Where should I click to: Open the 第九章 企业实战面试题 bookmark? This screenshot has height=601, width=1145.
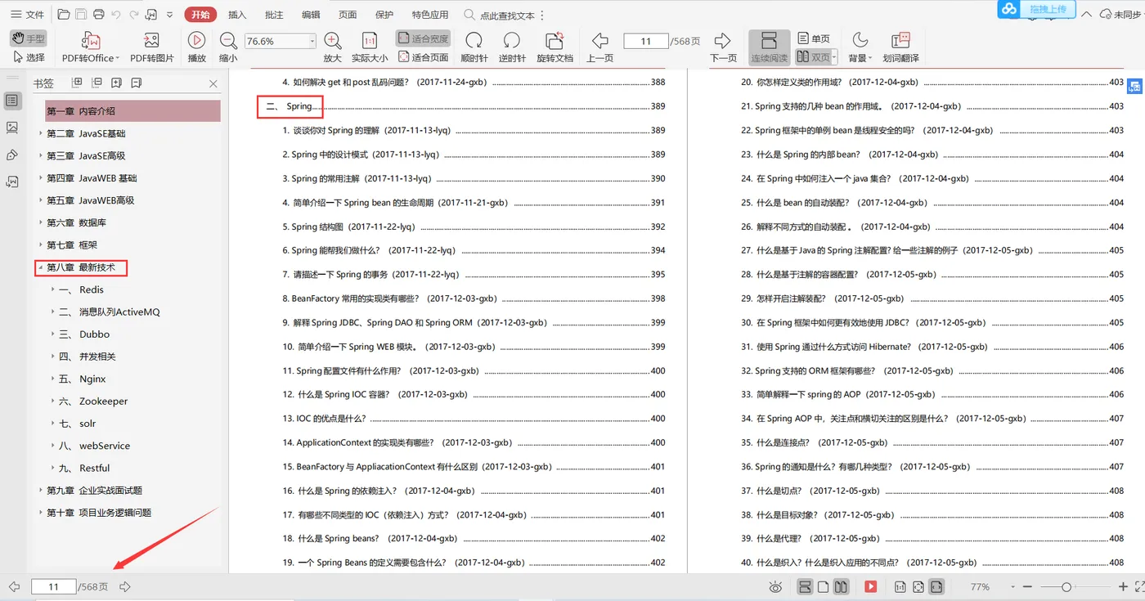coord(94,490)
